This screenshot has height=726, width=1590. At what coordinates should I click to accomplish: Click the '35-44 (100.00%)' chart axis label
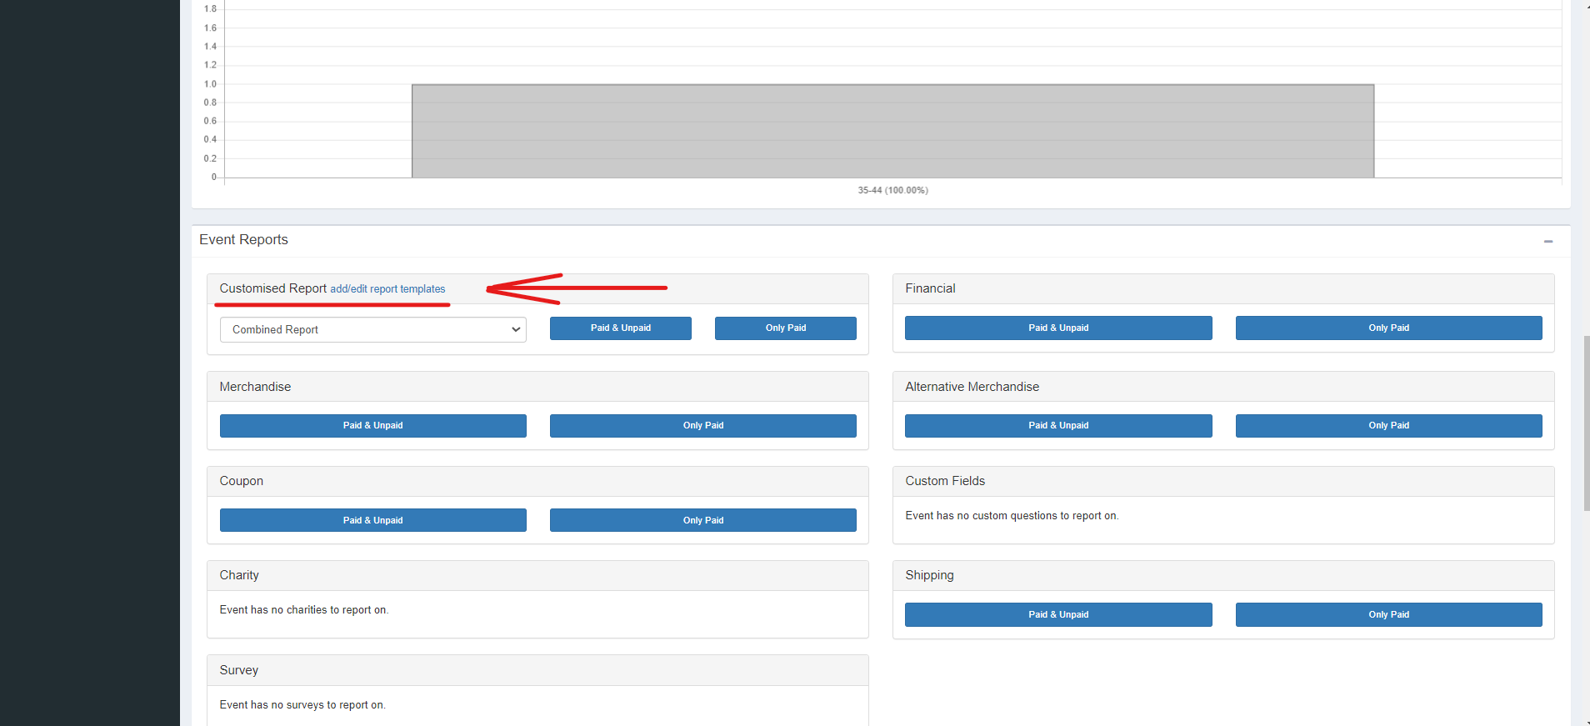(x=892, y=190)
